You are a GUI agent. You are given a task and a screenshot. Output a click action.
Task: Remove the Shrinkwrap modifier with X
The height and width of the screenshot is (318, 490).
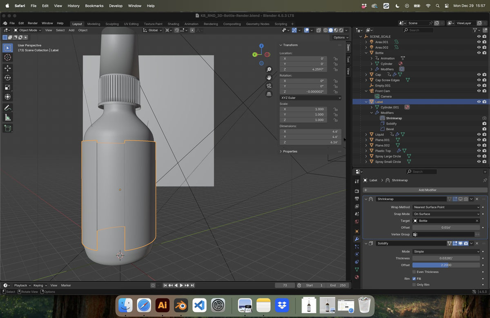point(477,199)
